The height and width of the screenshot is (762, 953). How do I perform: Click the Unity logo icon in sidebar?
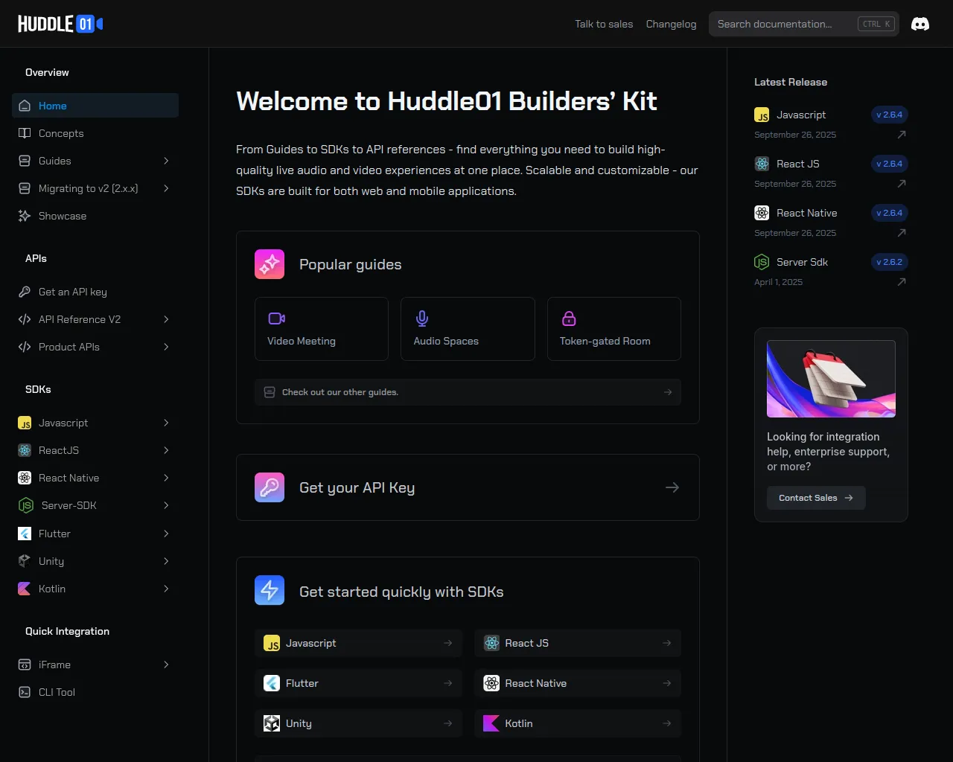25,561
